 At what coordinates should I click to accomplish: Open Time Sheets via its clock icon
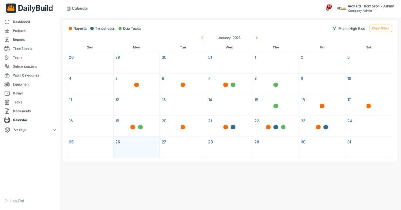(7, 49)
